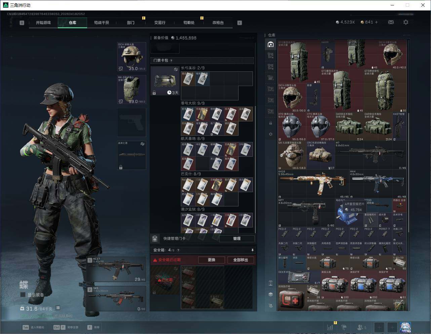The height and width of the screenshot is (334, 431).
Task: Select the main stash home icon
Action: click(271, 44)
